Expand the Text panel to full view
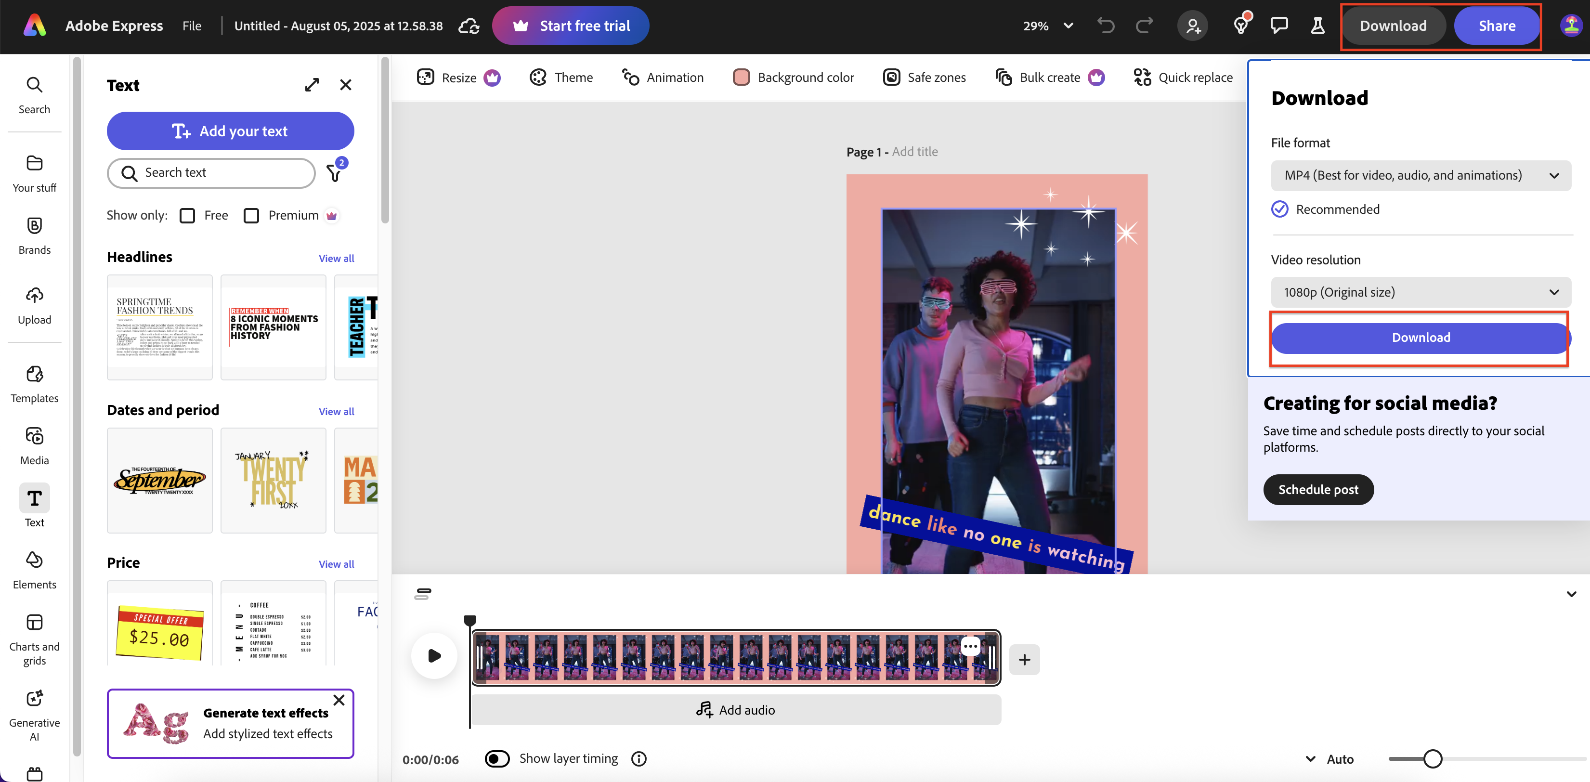Viewport: 1590px width, 782px height. pos(312,85)
